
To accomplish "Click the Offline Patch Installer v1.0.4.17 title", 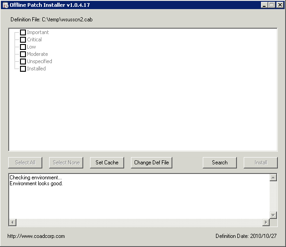I will pyautogui.click(x=50, y=5).
